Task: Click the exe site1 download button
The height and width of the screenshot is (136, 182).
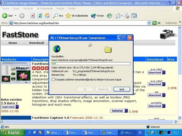Action: coord(156,73)
